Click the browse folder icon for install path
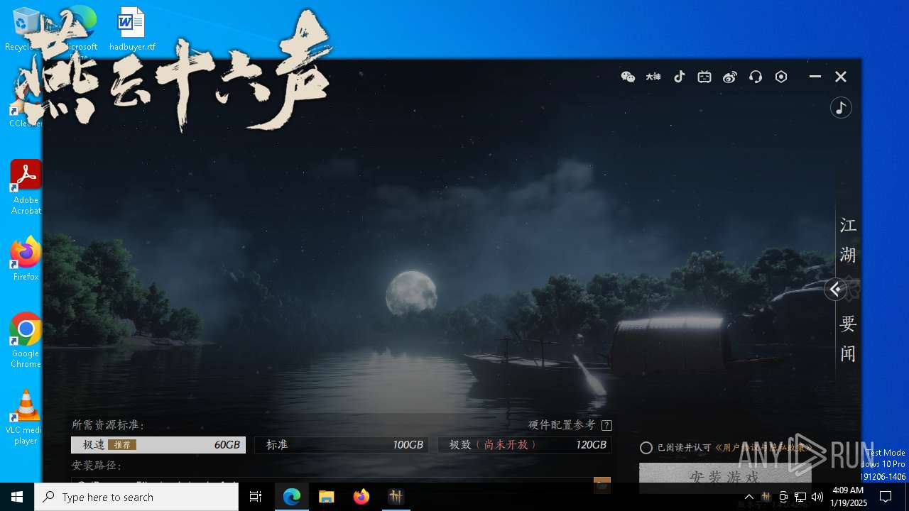 [602, 485]
